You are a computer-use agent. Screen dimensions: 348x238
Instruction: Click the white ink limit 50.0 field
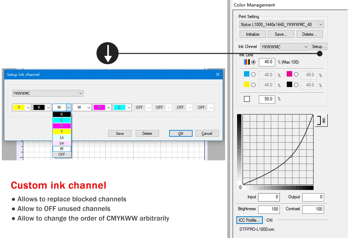(267, 99)
